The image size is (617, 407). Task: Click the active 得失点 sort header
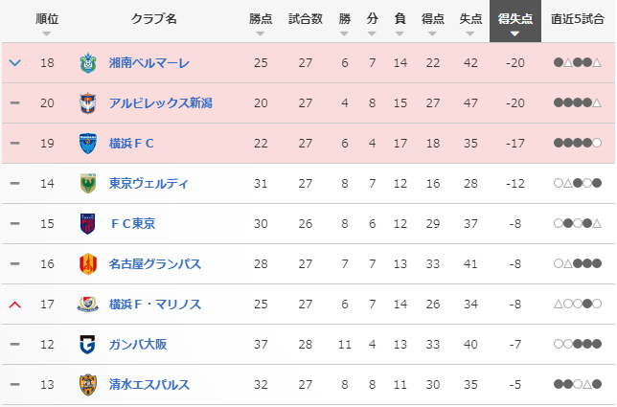click(x=514, y=23)
